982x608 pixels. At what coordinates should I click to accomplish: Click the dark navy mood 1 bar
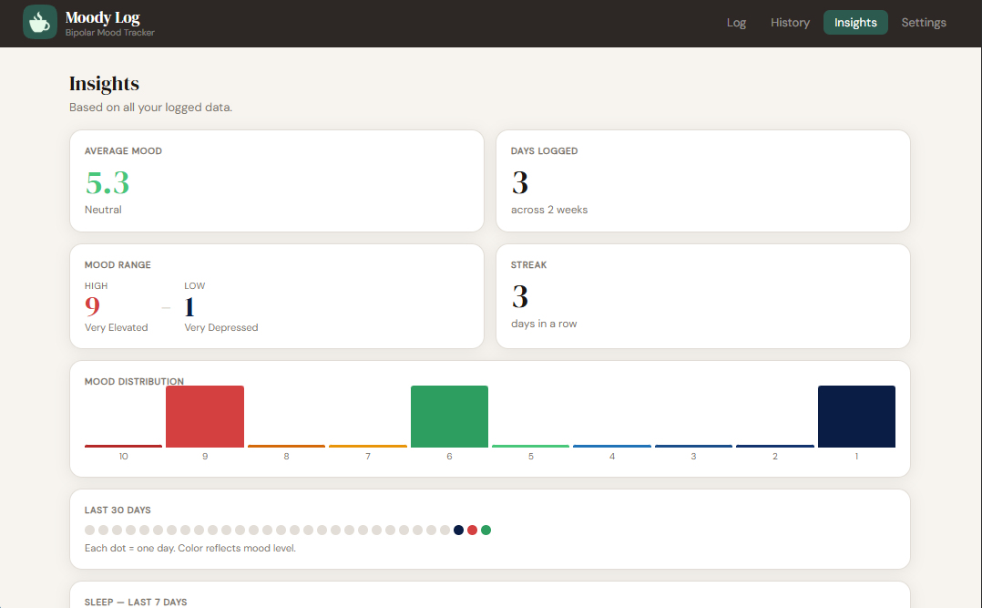[x=856, y=415]
